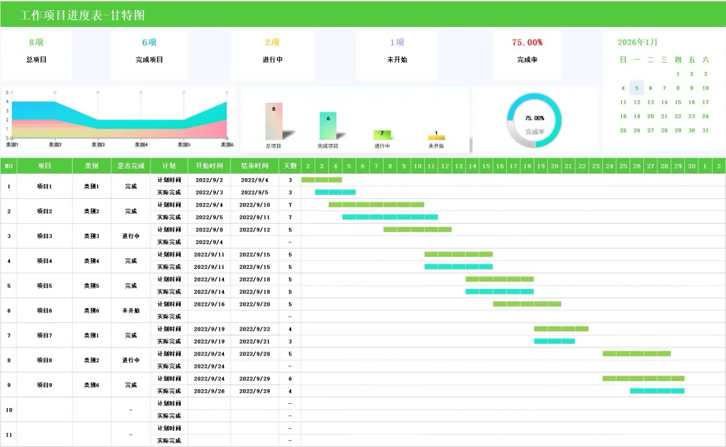Click the 75.00% completion donut chart

[x=534, y=121]
